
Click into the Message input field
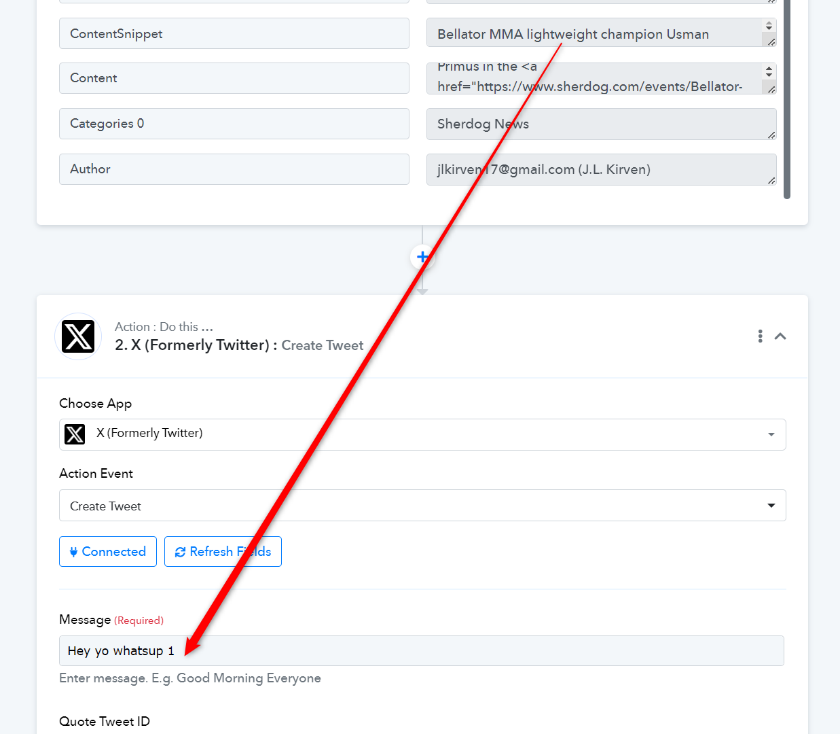pyautogui.click(x=421, y=651)
